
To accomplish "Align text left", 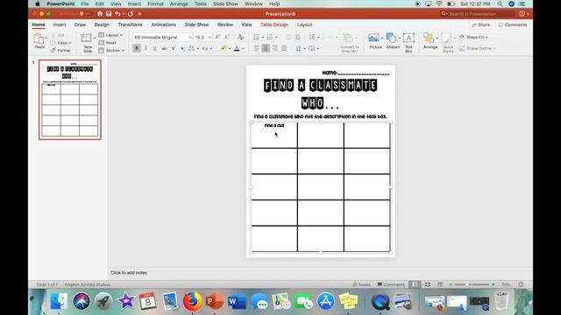I will click(257, 48).
